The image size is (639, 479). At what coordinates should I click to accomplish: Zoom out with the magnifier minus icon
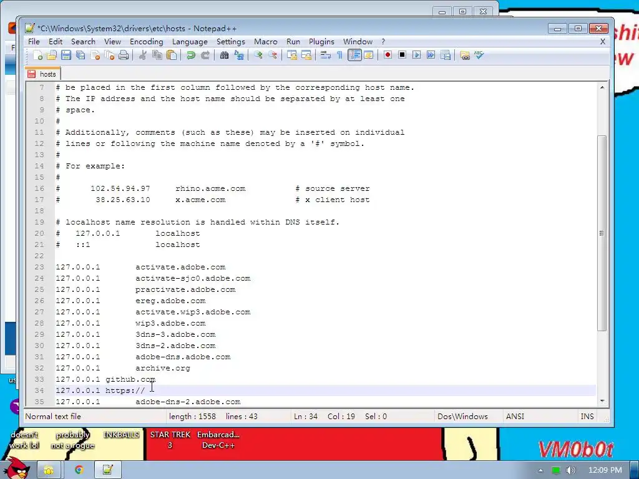coord(273,56)
